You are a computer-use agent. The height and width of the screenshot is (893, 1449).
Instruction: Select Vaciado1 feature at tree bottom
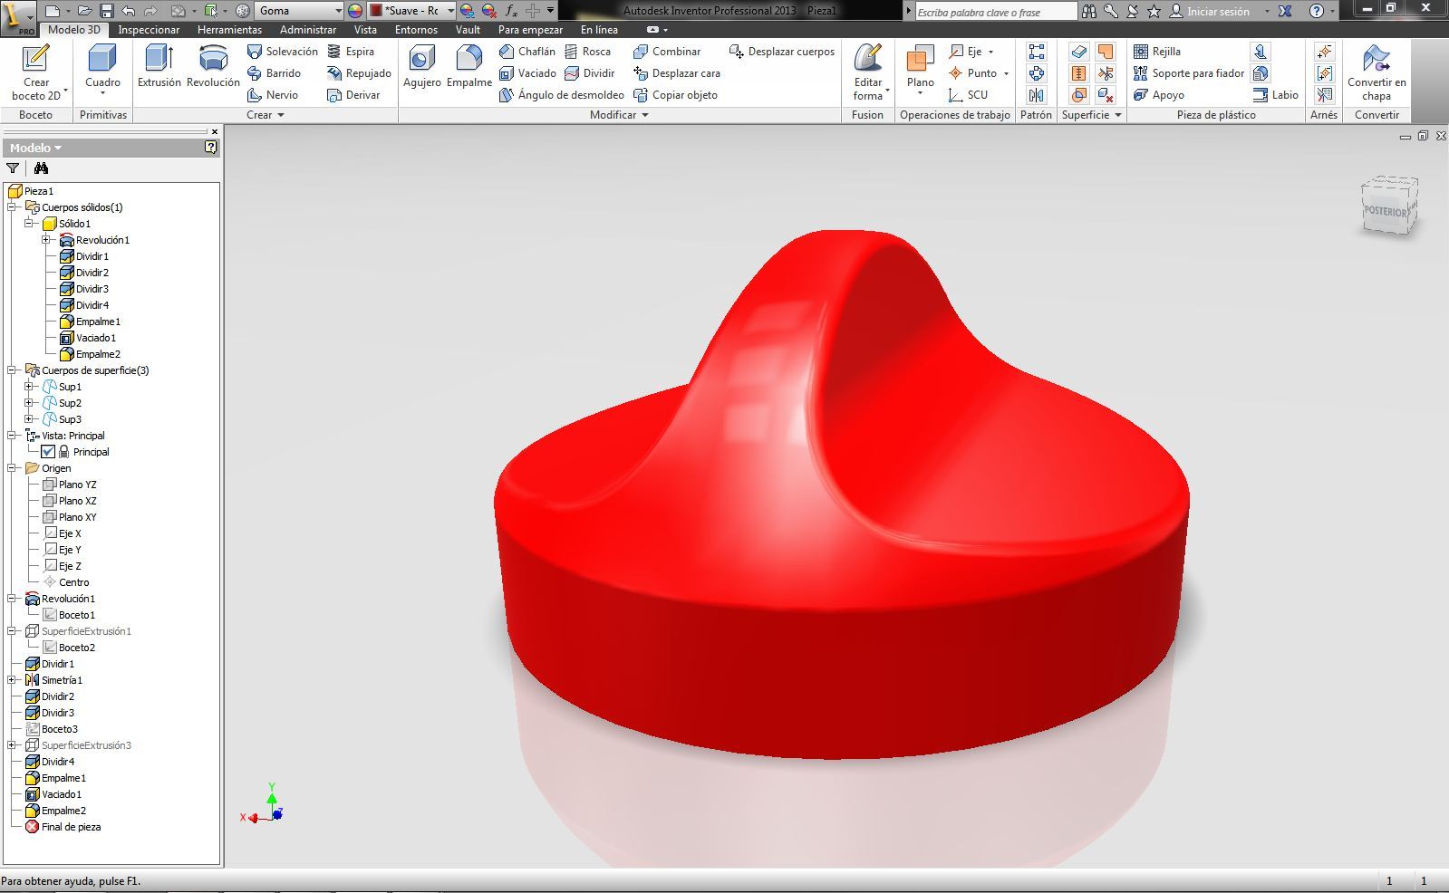pos(53,794)
